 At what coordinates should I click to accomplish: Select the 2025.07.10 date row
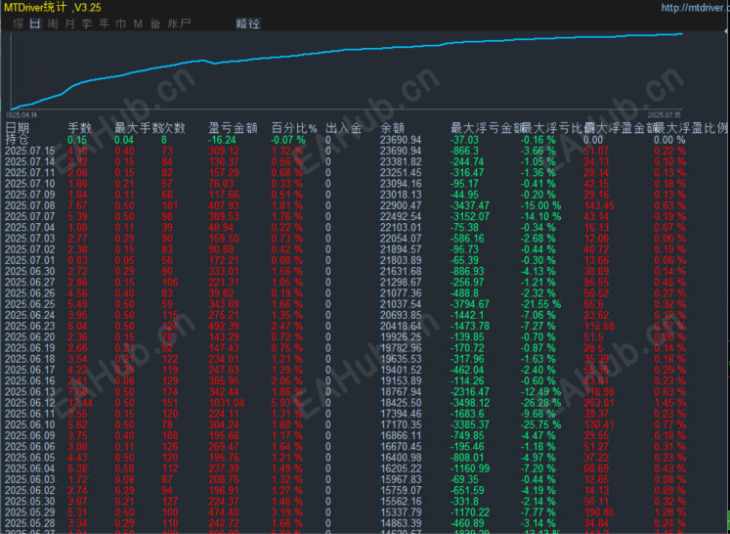click(x=29, y=184)
